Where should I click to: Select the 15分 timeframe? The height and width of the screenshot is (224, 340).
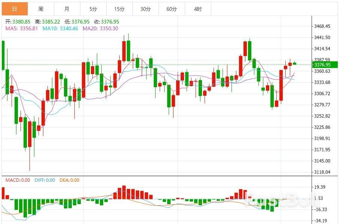pyautogui.click(x=119, y=8)
